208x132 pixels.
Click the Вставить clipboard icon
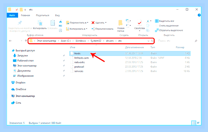tap(53, 23)
